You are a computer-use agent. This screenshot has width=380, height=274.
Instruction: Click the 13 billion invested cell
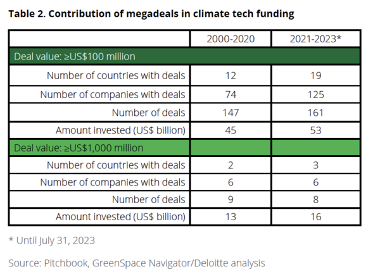[231, 217]
